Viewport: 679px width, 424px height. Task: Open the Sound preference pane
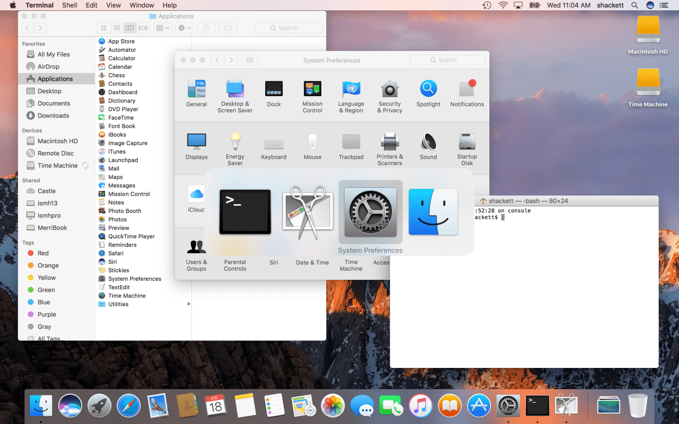(x=428, y=146)
